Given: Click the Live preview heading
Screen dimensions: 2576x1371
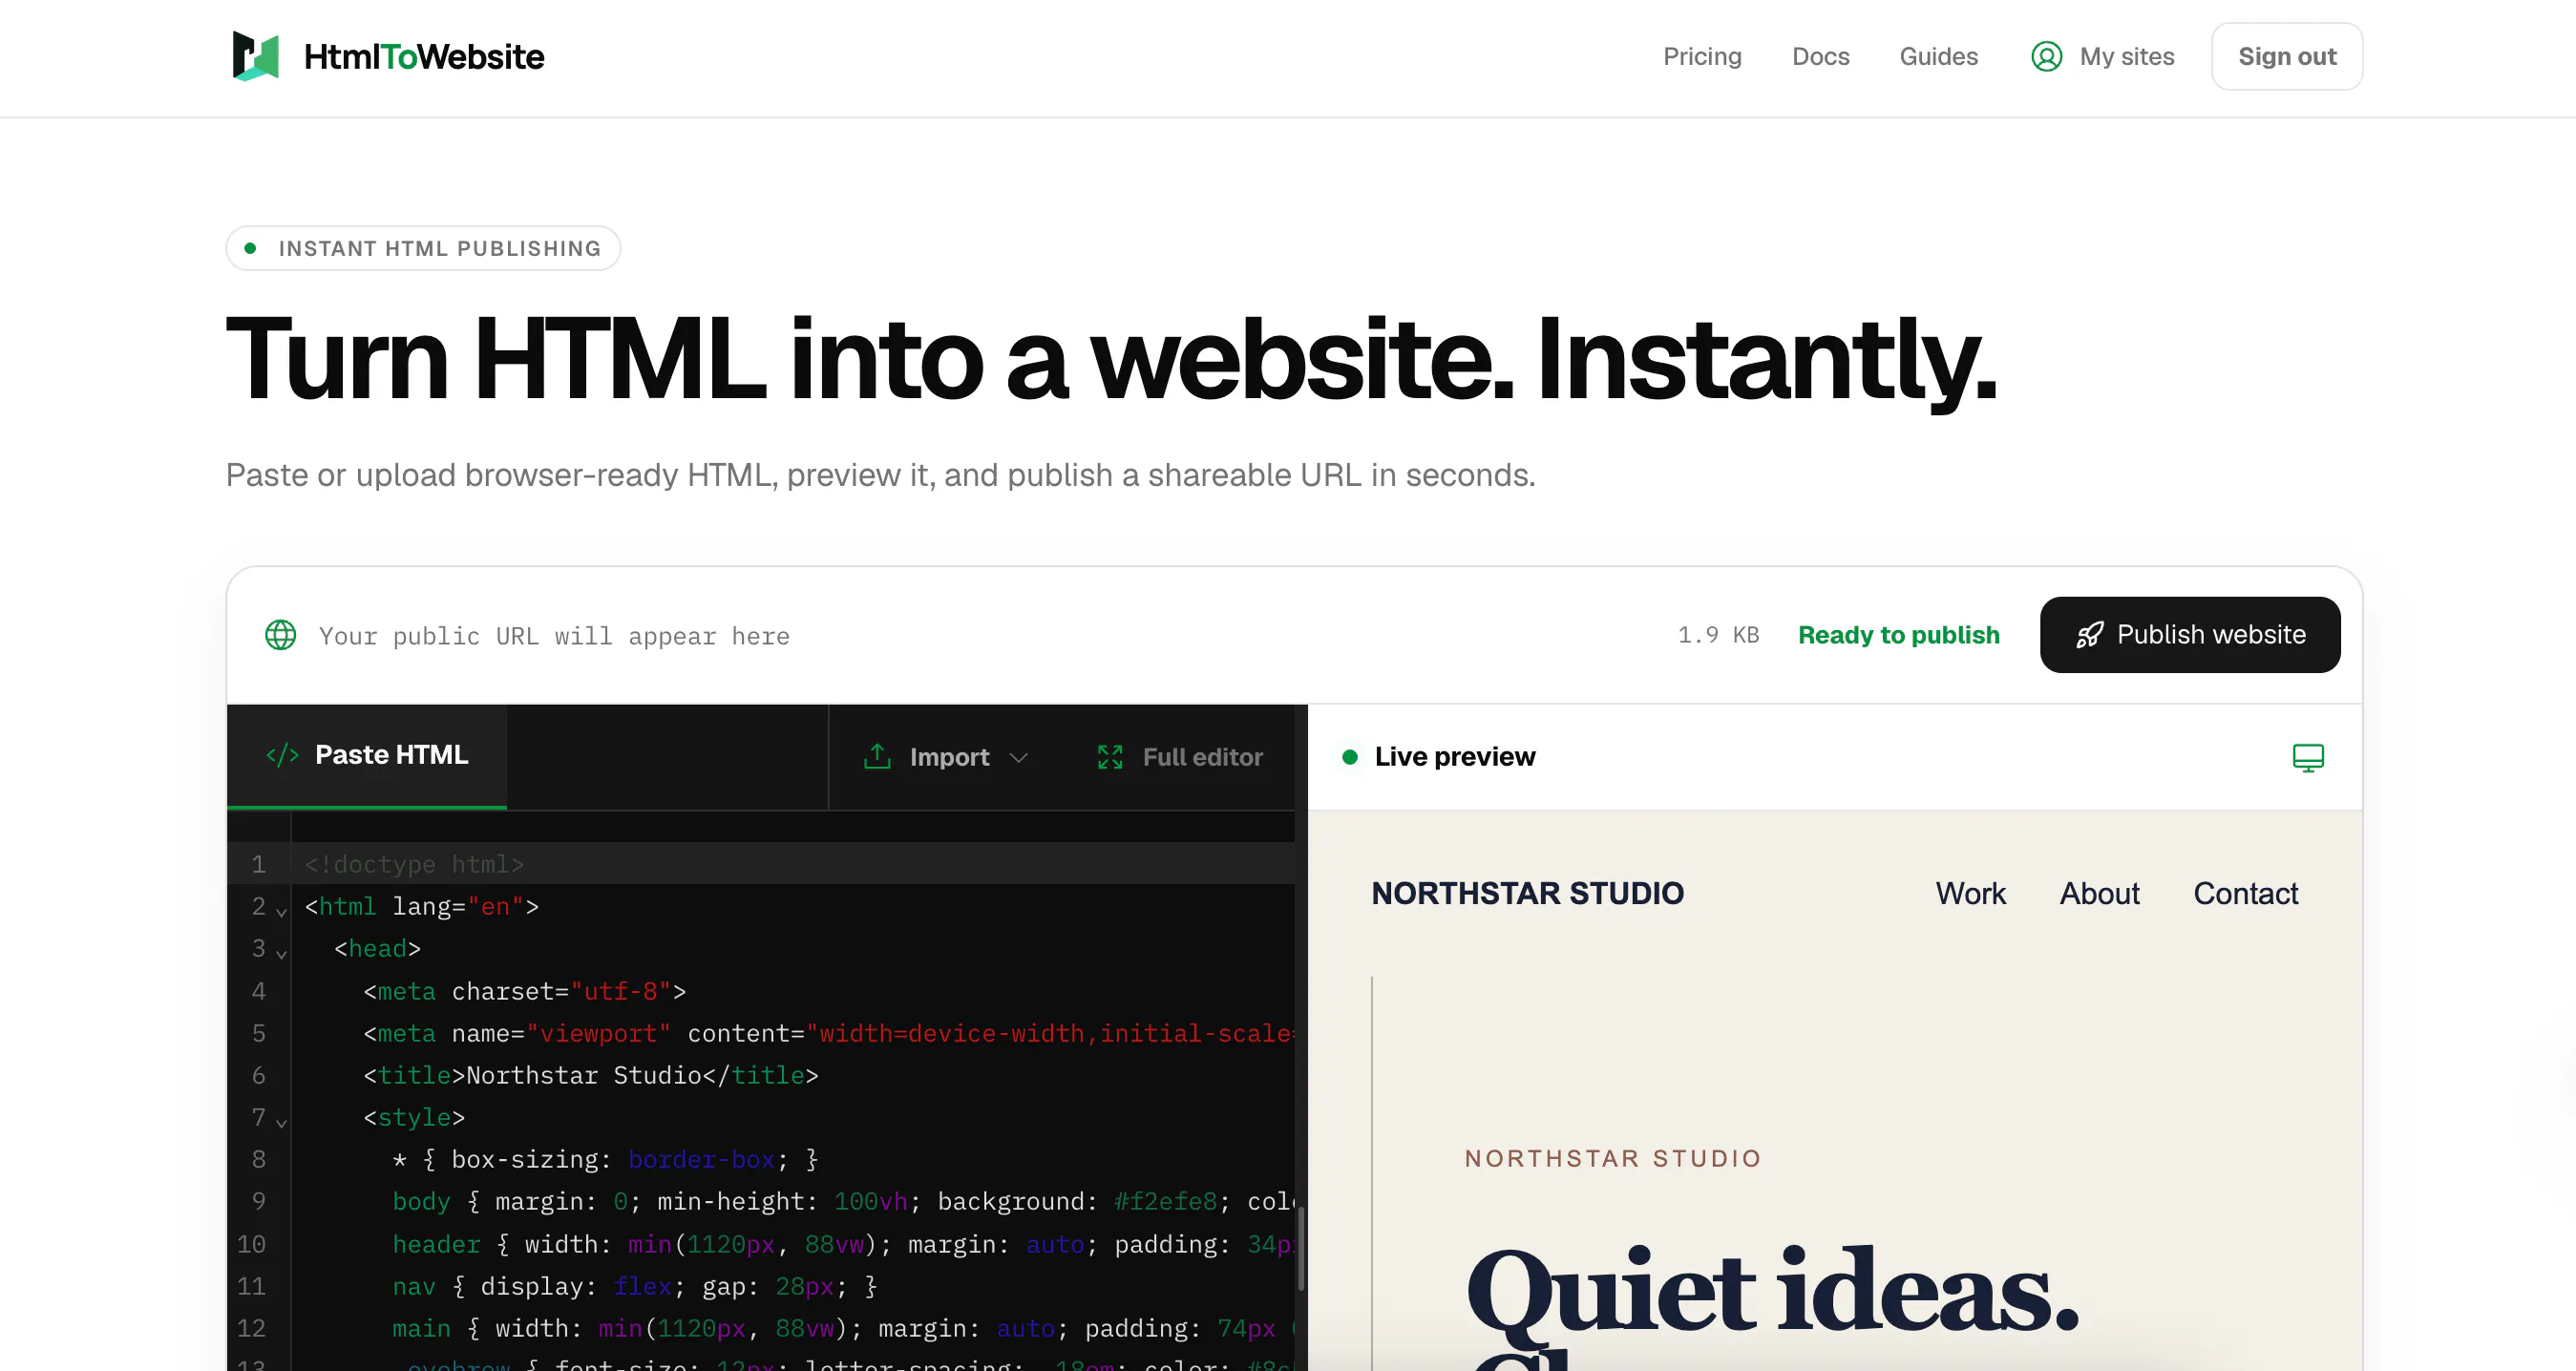Looking at the screenshot, I should [x=1454, y=757].
